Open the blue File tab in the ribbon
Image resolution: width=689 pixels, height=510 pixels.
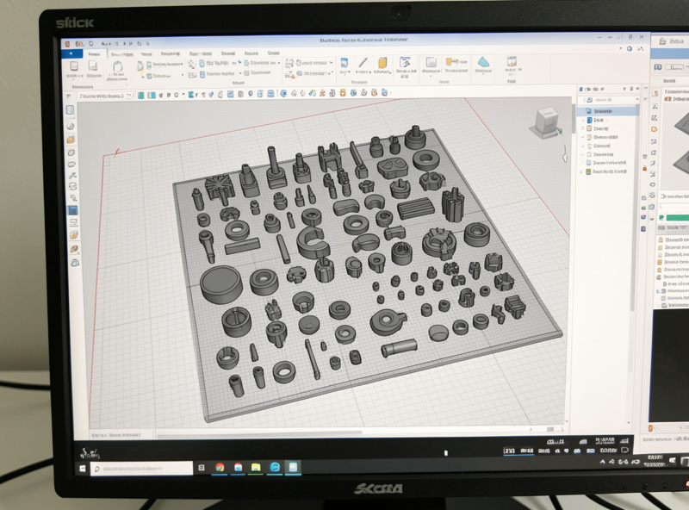coord(71,53)
